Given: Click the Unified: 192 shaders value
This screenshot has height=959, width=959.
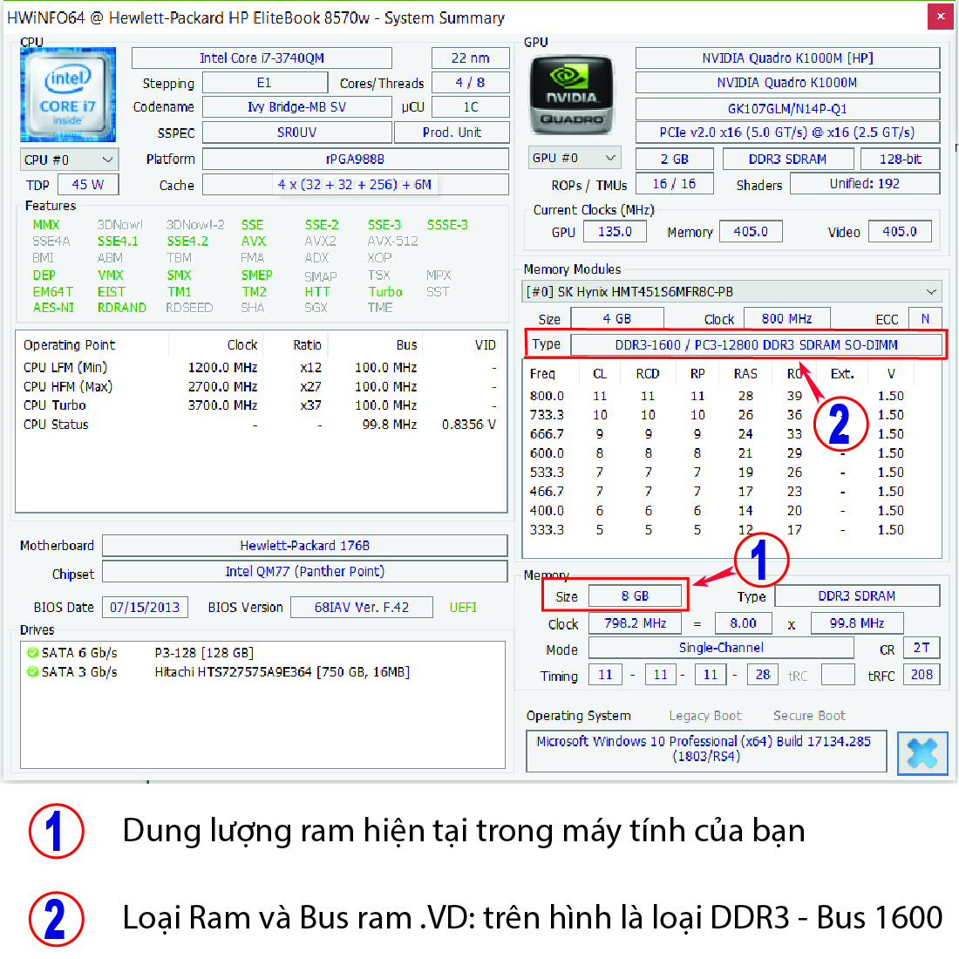Looking at the screenshot, I should [x=865, y=183].
